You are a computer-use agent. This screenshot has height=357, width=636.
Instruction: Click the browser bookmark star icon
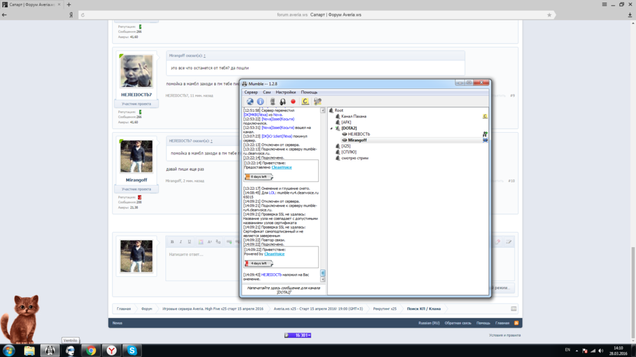pos(550,15)
